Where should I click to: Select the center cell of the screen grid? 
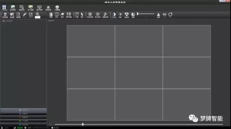point(139,73)
